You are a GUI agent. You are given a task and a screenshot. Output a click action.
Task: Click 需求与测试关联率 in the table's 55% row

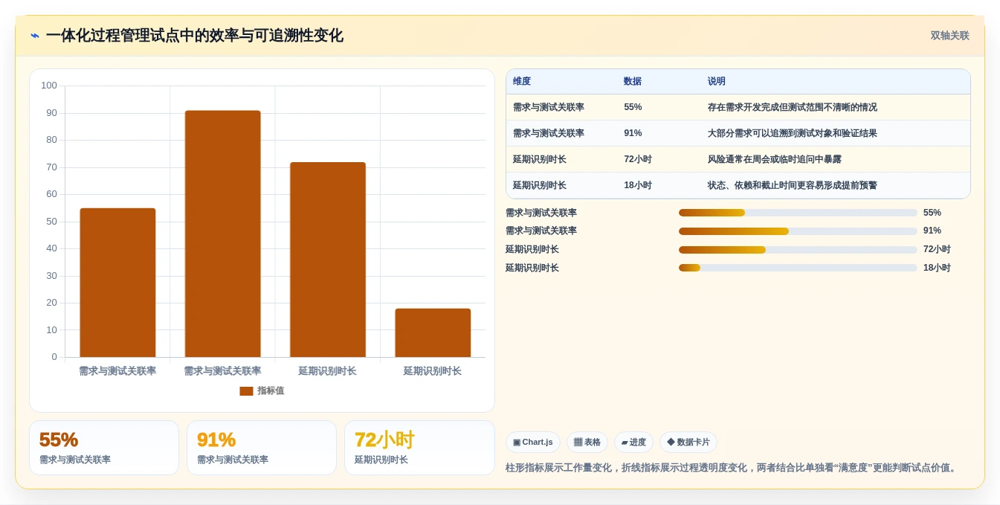[549, 107]
